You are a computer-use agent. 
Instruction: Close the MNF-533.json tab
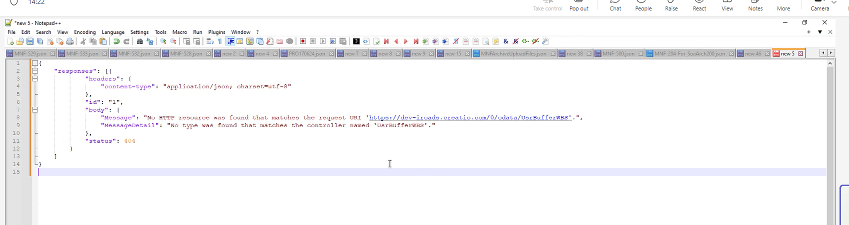pyautogui.click(x=104, y=53)
